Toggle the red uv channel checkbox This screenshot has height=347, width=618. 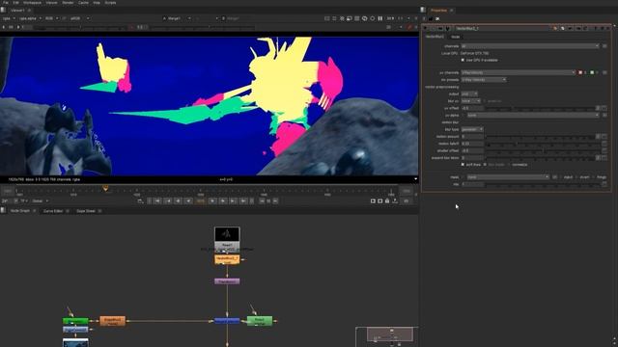(580, 72)
